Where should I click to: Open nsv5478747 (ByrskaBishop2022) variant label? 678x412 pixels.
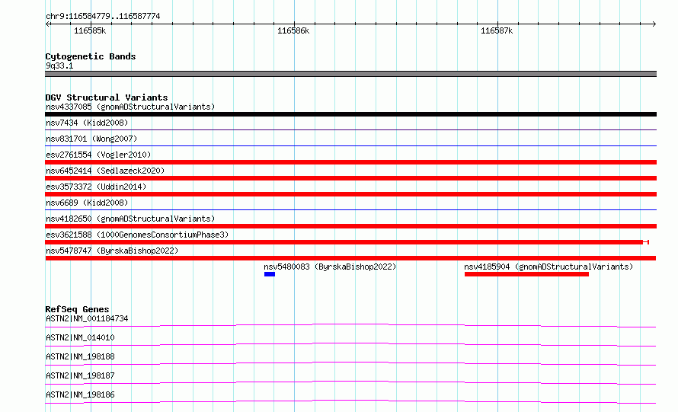[112, 251]
